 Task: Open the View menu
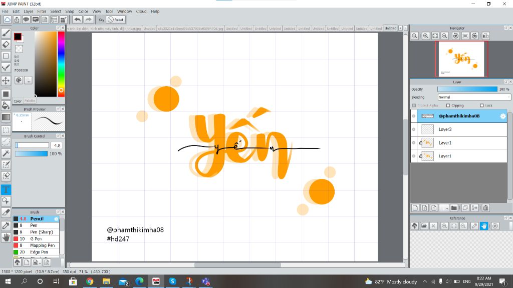(x=97, y=11)
